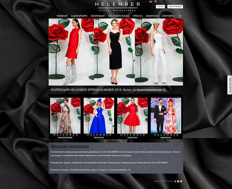
Task: Click the Основной сайт side tab
Action: click(230, 85)
